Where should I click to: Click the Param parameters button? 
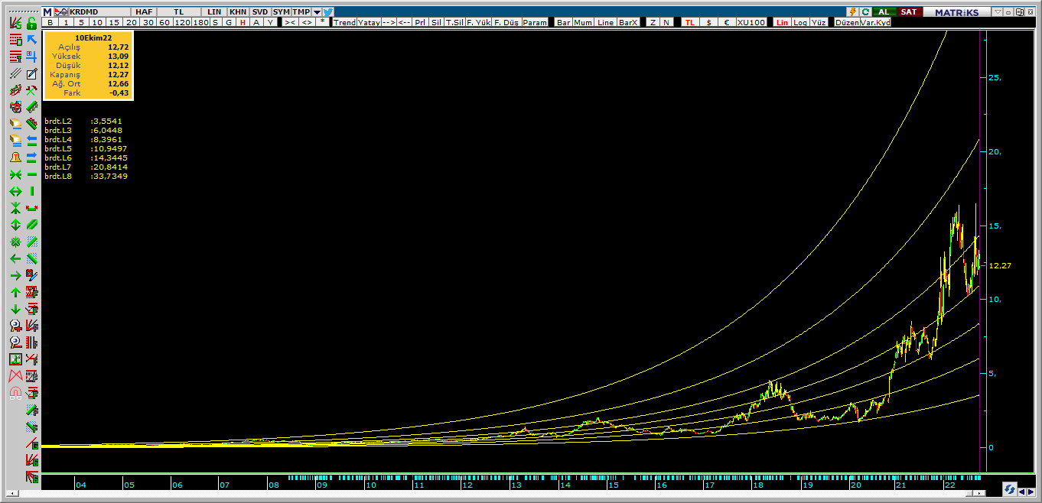[536, 22]
